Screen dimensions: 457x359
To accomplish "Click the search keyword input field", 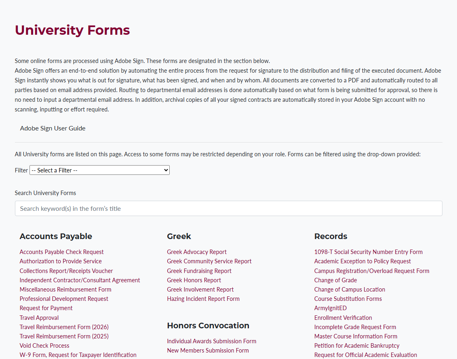I will [228, 208].
